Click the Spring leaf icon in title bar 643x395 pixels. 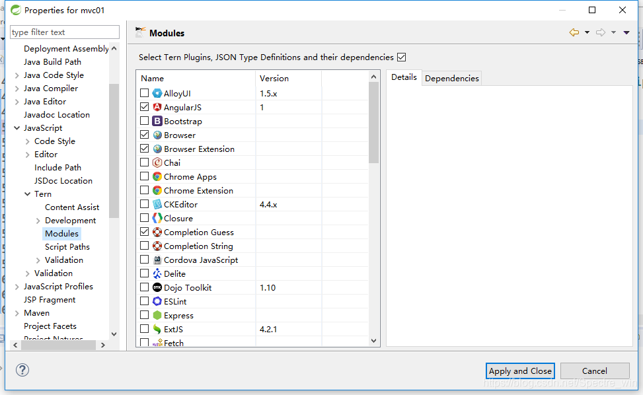[16, 10]
